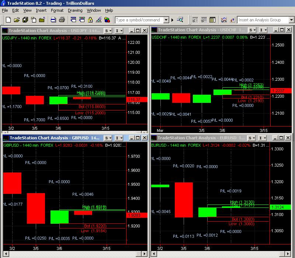This screenshot has height=258, width=295.
Task: Minimize the EURUSD chart window
Action: pyautogui.click(x=275, y=138)
